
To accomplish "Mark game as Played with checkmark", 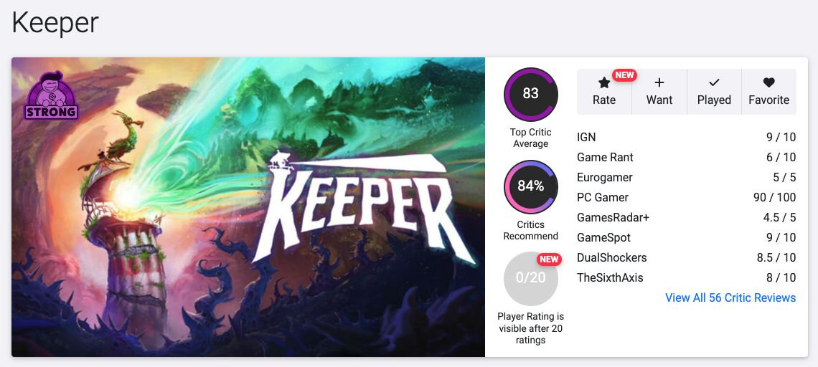I will click(x=714, y=83).
